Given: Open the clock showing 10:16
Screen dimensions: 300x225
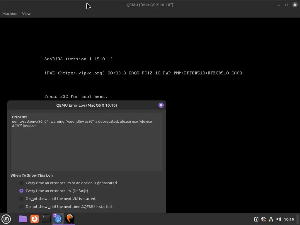Looking at the screenshot, I should [x=289, y=219].
